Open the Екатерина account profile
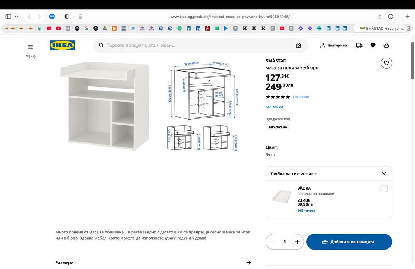Viewport: 415px width, 269px height. [x=334, y=46]
